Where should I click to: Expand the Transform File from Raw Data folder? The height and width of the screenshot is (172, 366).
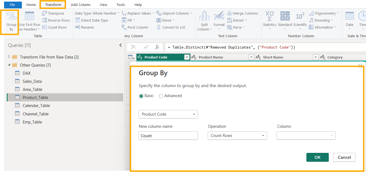pyautogui.click(x=9, y=57)
